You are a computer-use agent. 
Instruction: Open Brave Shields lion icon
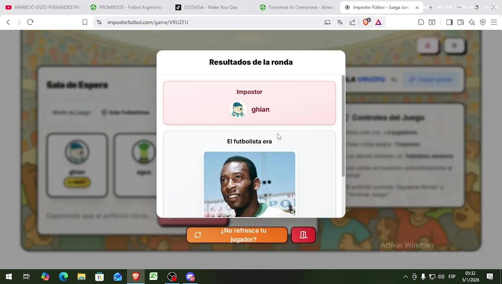point(366,22)
